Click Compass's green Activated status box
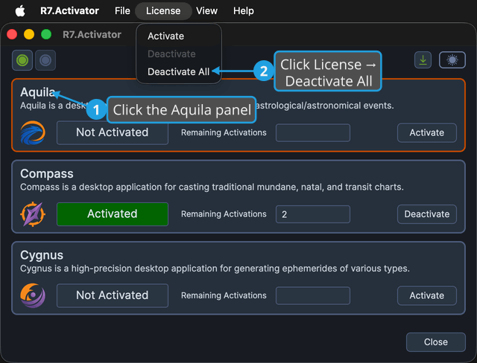The width and height of the screenshot is (477, 363). click(x=113, y=214)
